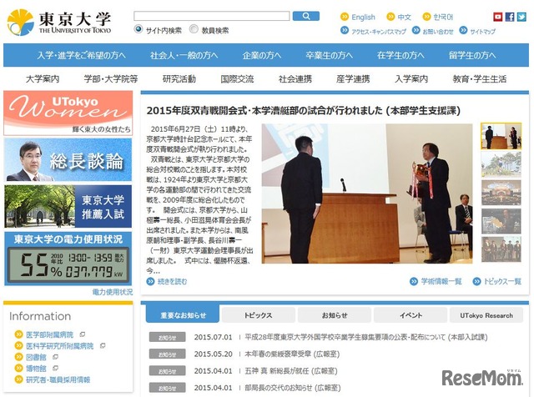Open the トピックス一覧 link
The height and width of the screenshot is (397, 534).
[497, 281]
